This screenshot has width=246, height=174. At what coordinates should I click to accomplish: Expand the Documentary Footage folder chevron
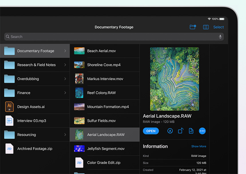[x=65, y=51]
